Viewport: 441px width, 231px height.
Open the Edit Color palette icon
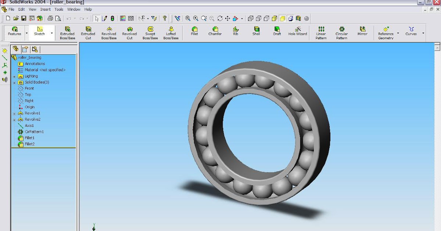(123, 18)
